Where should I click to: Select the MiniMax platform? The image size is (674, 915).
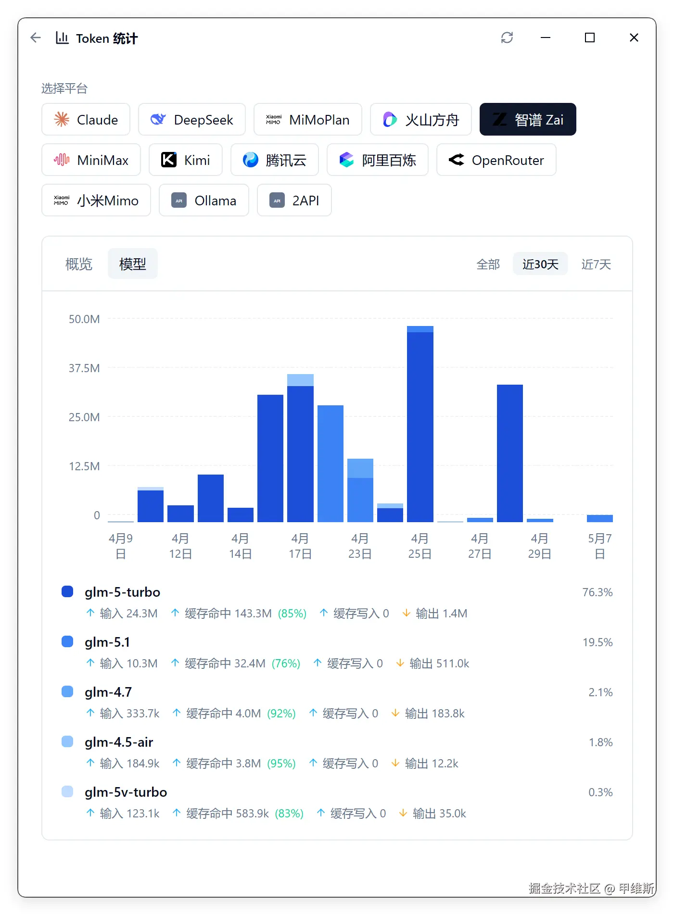pyautogui.click(x=91, y=160)
